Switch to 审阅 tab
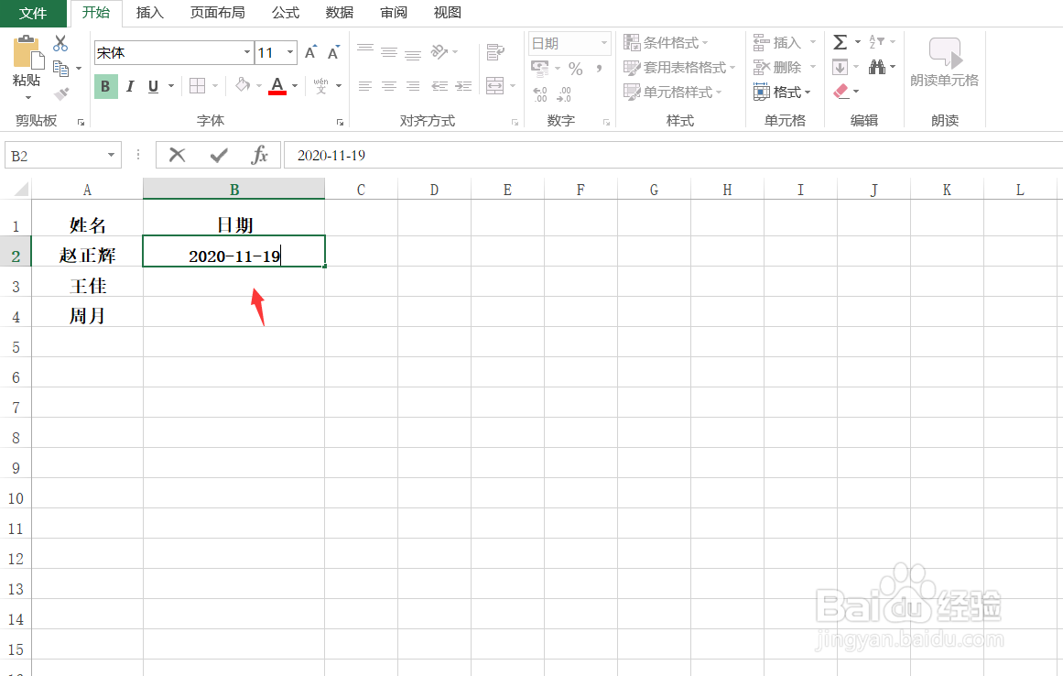1063x676 pixels. pyautogui.click(x=394, y=13)
